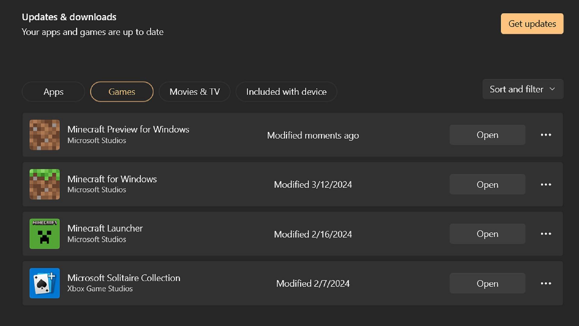Click Microsoft Studios under Minecraft Preview for Windows
This screenshot has height=326, width=579.
click(x=96, y=141)
